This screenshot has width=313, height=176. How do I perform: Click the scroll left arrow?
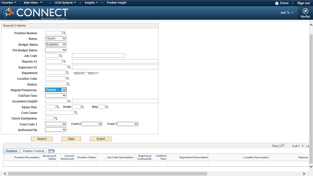point(5,174)
